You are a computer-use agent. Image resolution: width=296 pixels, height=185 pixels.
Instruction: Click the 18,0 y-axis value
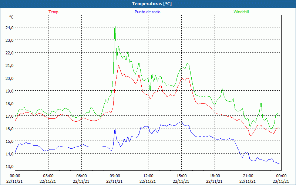pos(10,103)
